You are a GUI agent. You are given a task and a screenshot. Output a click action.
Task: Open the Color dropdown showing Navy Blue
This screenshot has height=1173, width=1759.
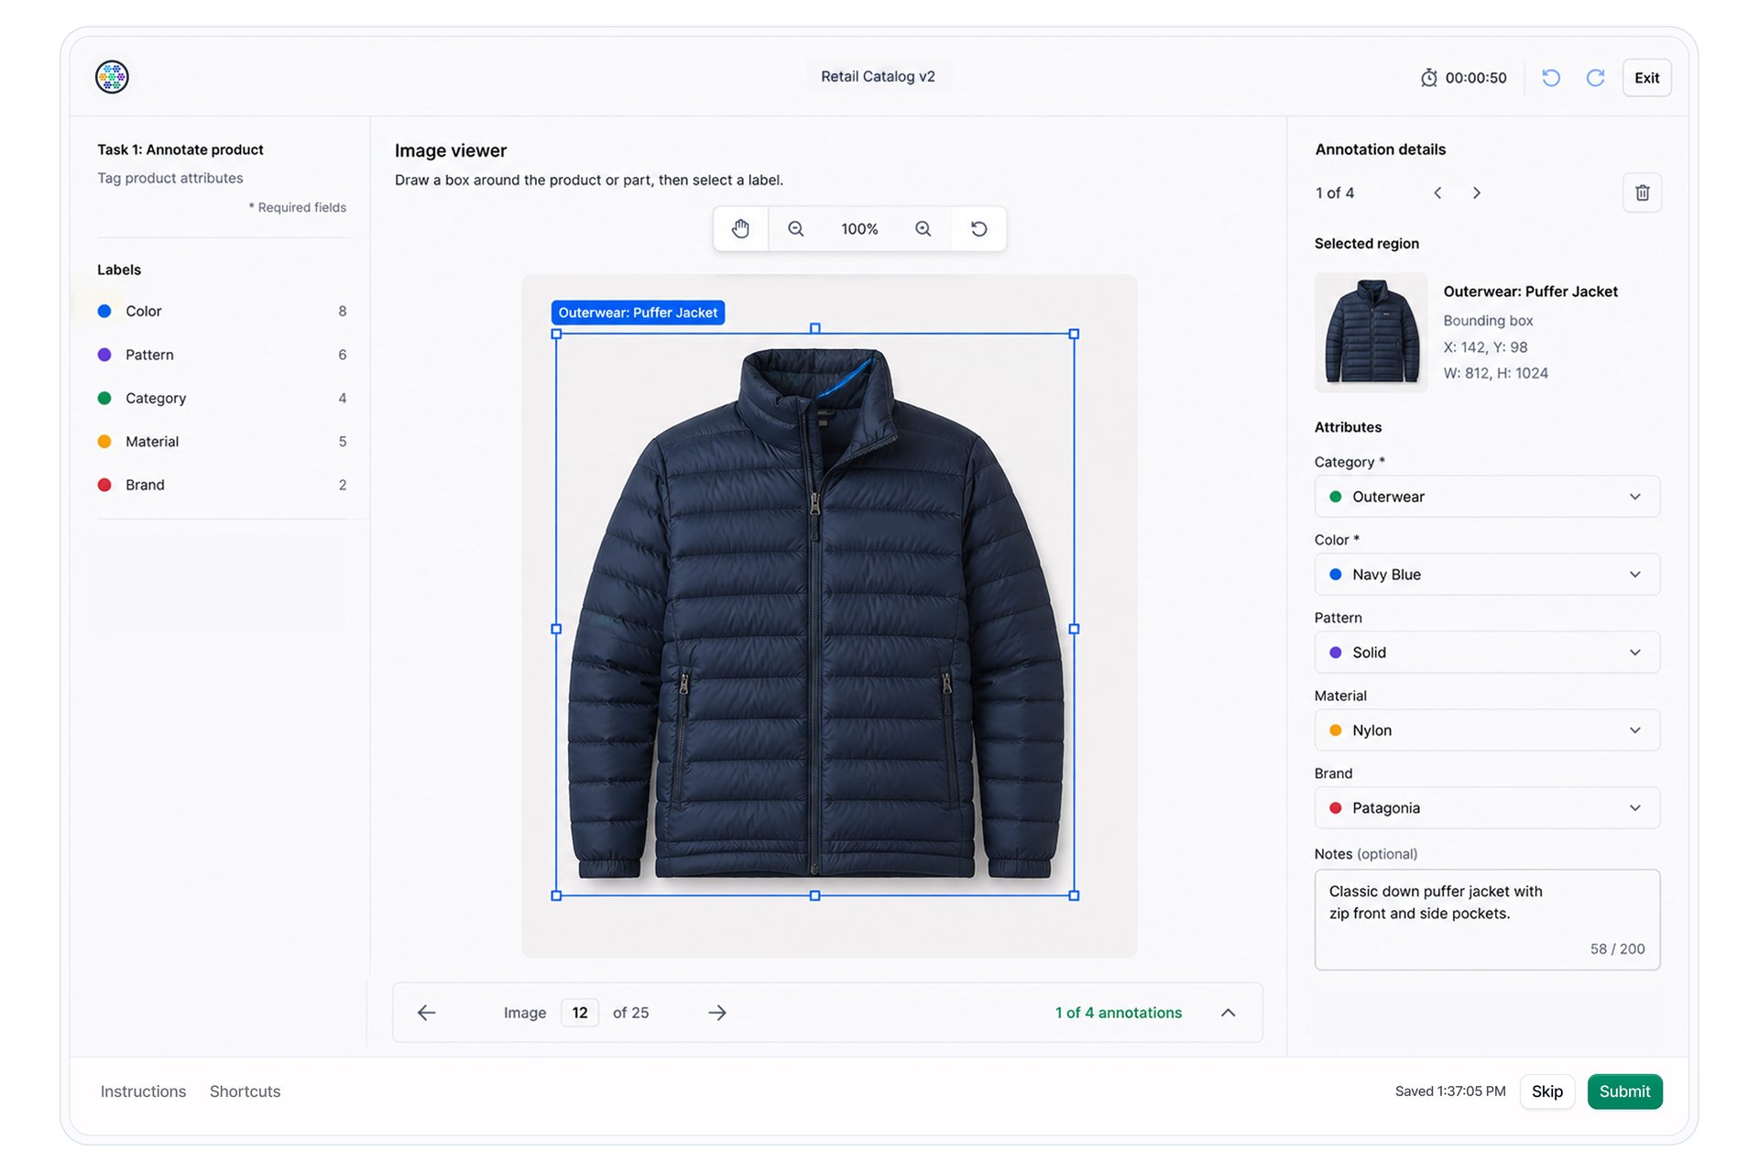click(x=1487, y=575)
